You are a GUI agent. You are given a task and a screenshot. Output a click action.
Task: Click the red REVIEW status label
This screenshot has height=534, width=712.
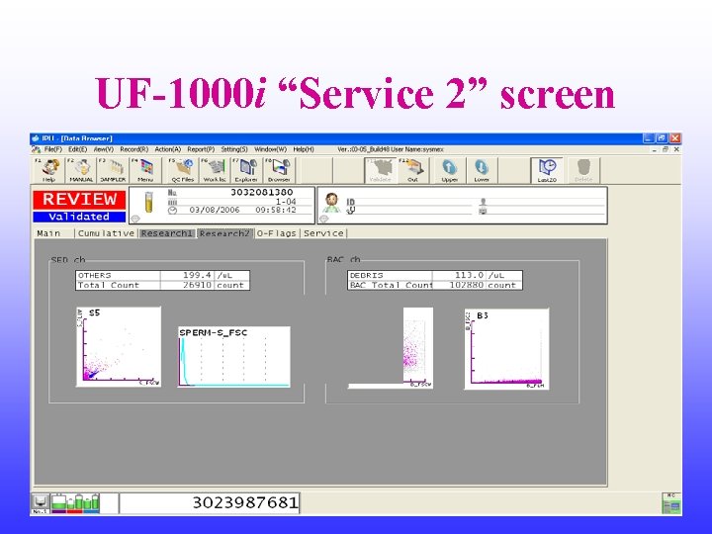(79, 200)
